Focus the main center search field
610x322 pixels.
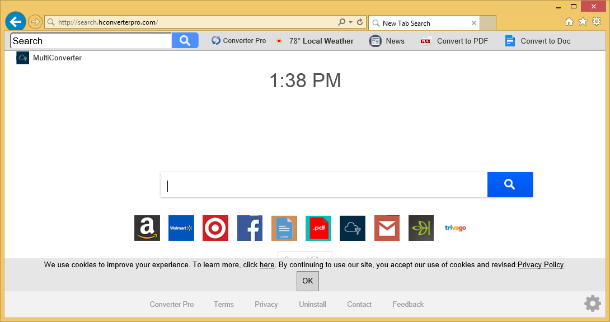tap(323, 185)
